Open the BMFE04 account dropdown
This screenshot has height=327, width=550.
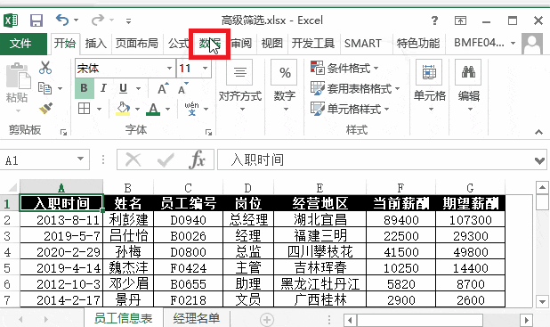tap(485, 43)
